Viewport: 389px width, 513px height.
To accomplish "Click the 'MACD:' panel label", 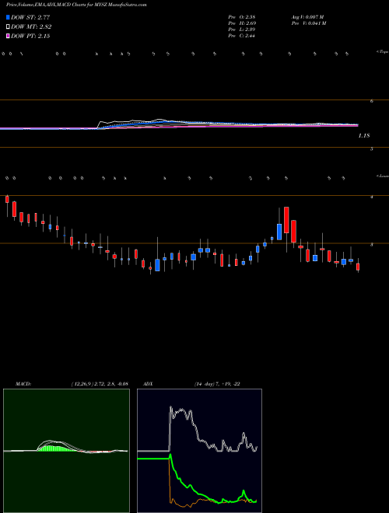I will coord(23,384).
